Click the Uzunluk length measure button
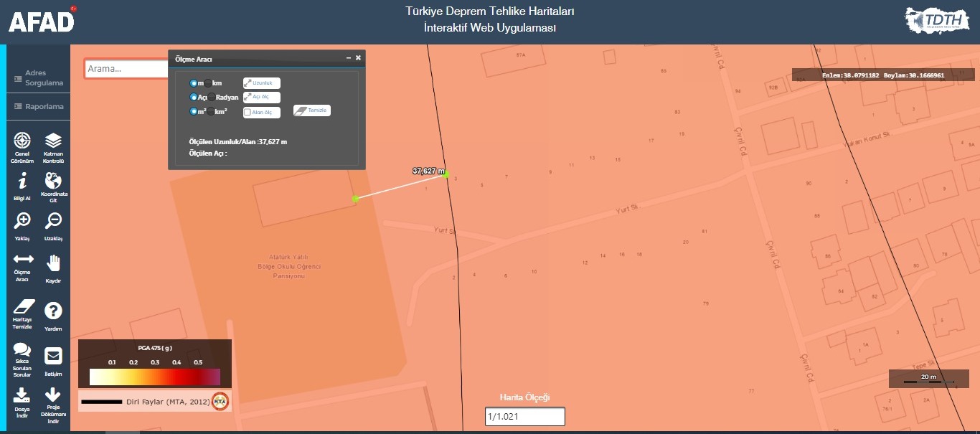Viewport: 980px width, 434px height. [x=262, y=83]
